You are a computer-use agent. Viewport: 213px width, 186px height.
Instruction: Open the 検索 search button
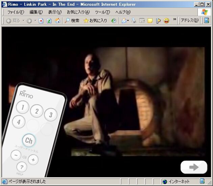click(x=72, y=21)
